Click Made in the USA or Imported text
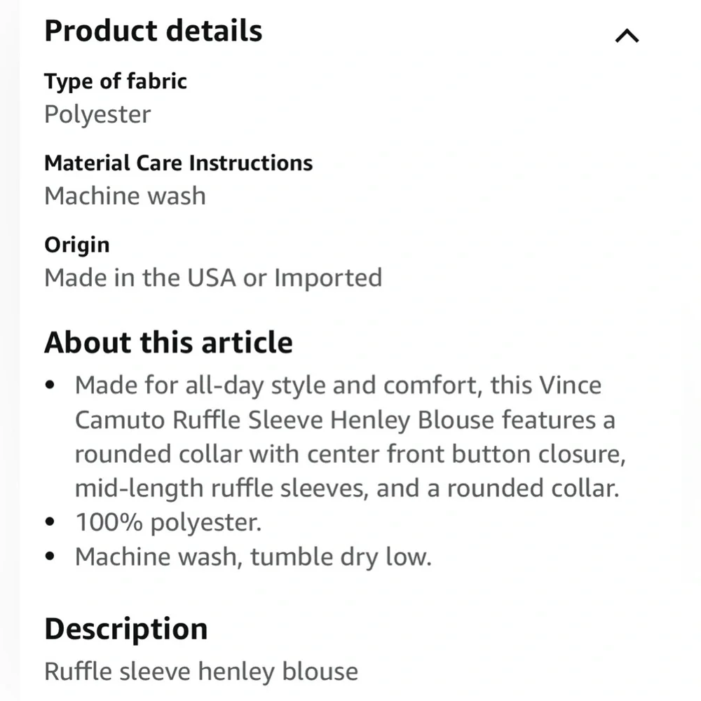 [x=213, y=278]
